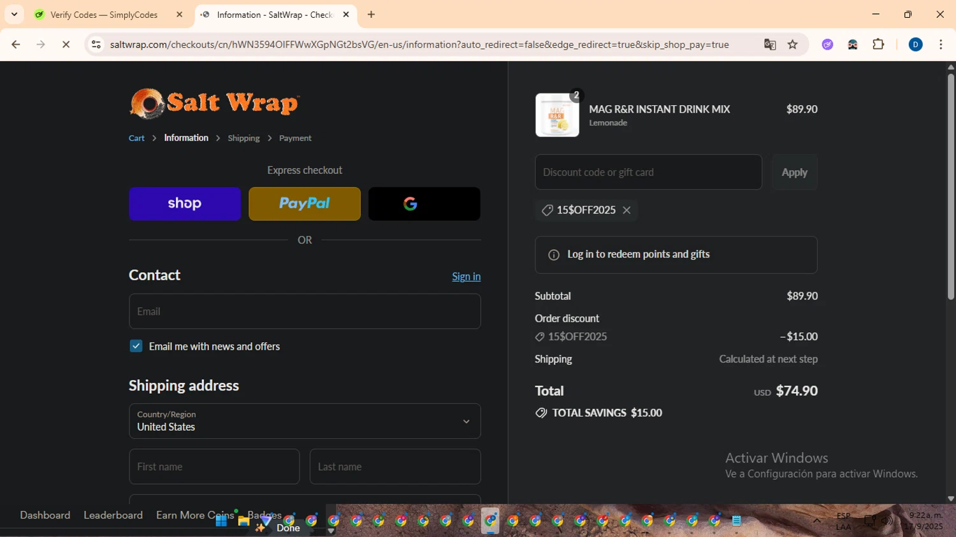Viewport: 956px width, 537px height.
Task: Click the purple extension icon in toolbar
Action: [827, 45]
